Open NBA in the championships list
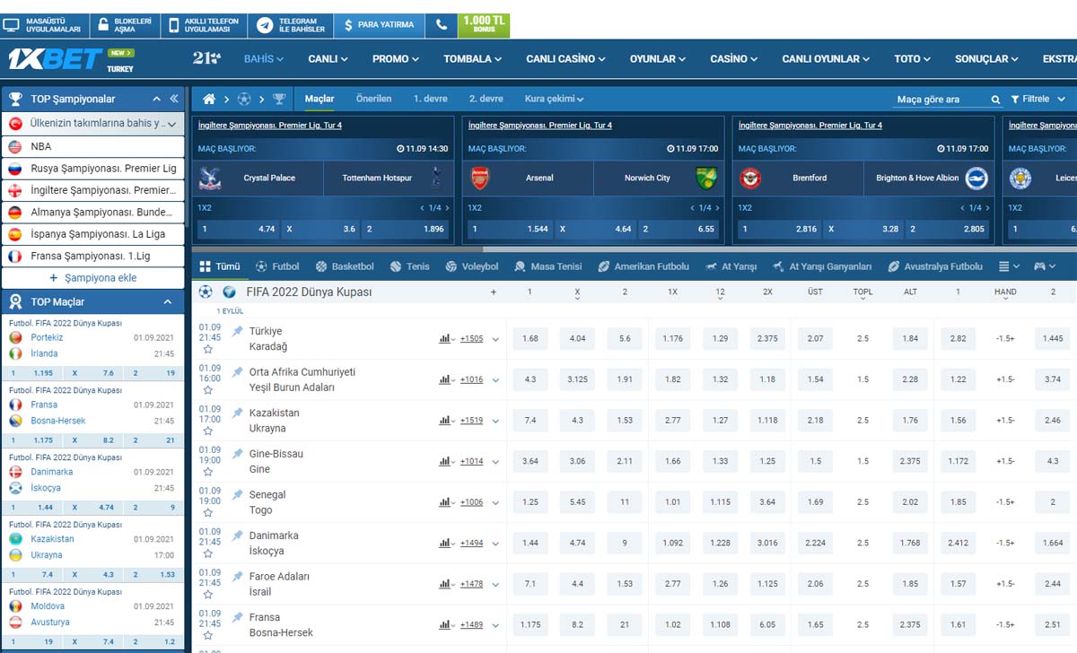Viewport: 1077px width, 653px height. (92, 146)
